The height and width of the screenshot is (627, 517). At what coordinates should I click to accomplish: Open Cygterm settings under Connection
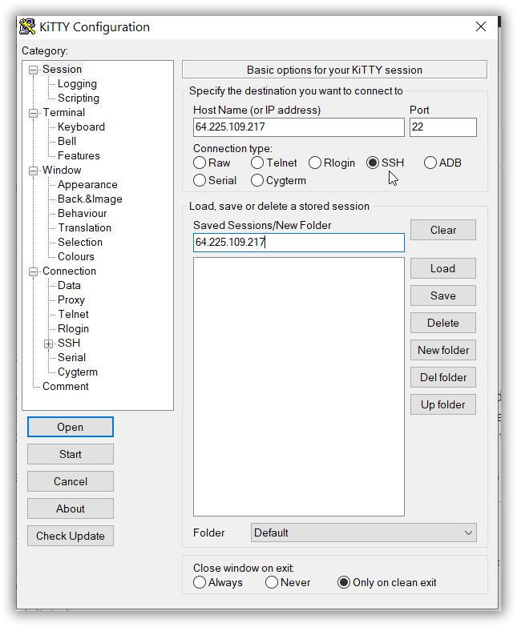coord(78,372)
